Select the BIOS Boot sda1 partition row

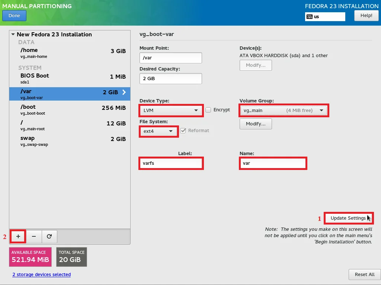(70, 79)
